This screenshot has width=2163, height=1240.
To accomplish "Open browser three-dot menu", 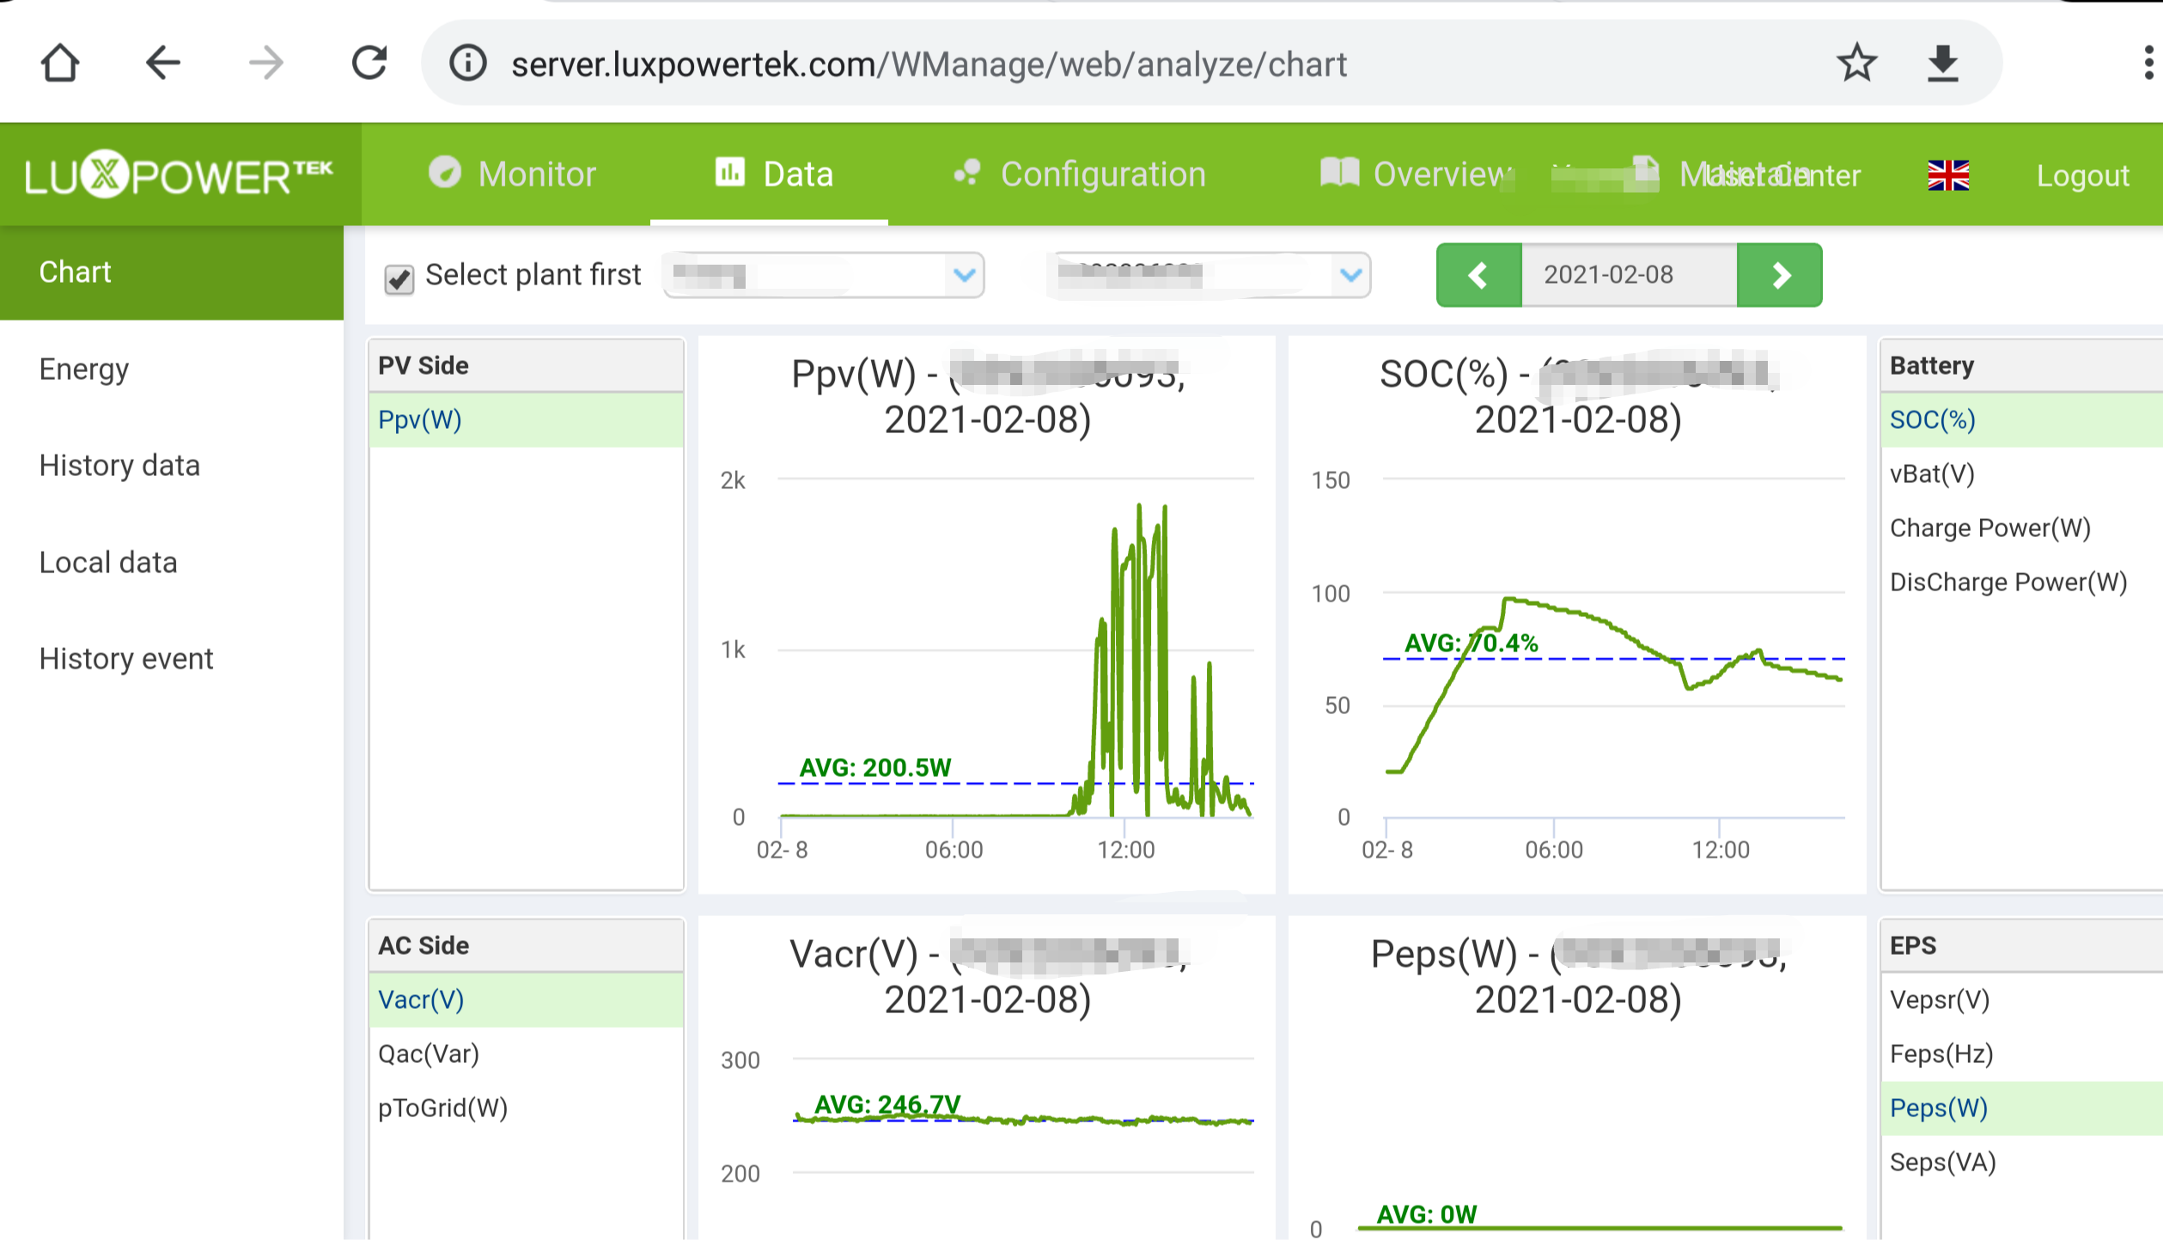I will pos(2148,64).
